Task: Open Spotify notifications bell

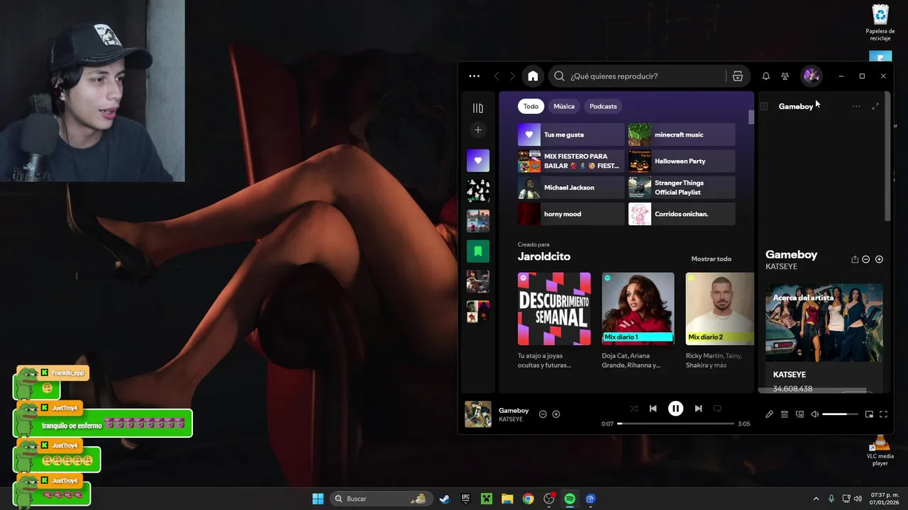Action: pyautogui.click(x=766, y=76)
